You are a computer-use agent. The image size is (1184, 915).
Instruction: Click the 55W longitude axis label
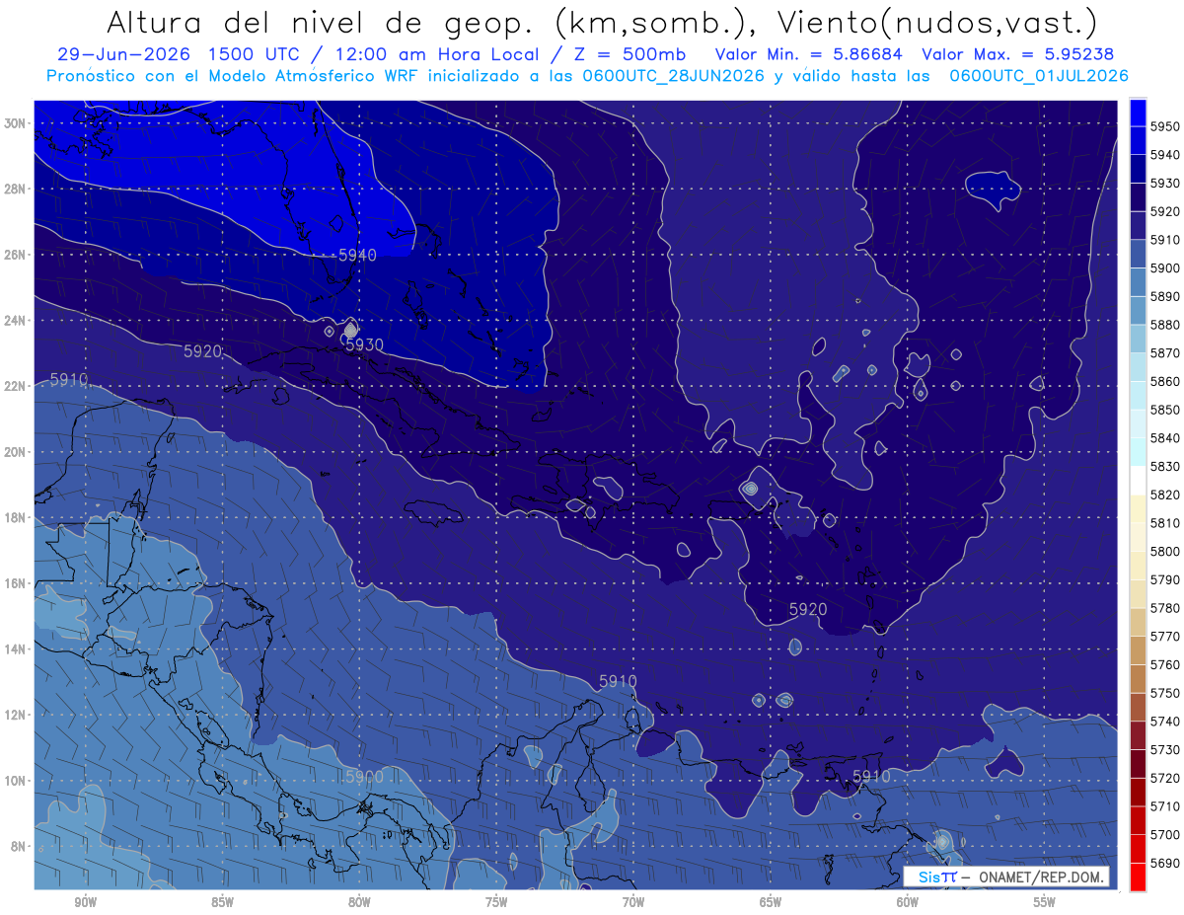tap(1045, 902)
